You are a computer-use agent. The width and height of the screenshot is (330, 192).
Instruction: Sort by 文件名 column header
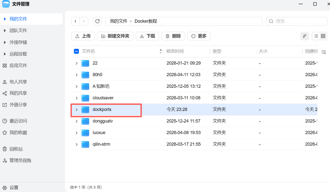click(89, 51)
